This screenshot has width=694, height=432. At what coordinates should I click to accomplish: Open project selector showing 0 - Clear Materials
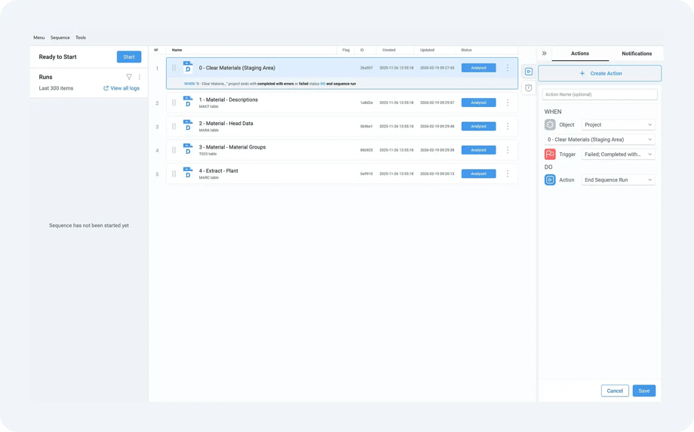coord(600,139)
